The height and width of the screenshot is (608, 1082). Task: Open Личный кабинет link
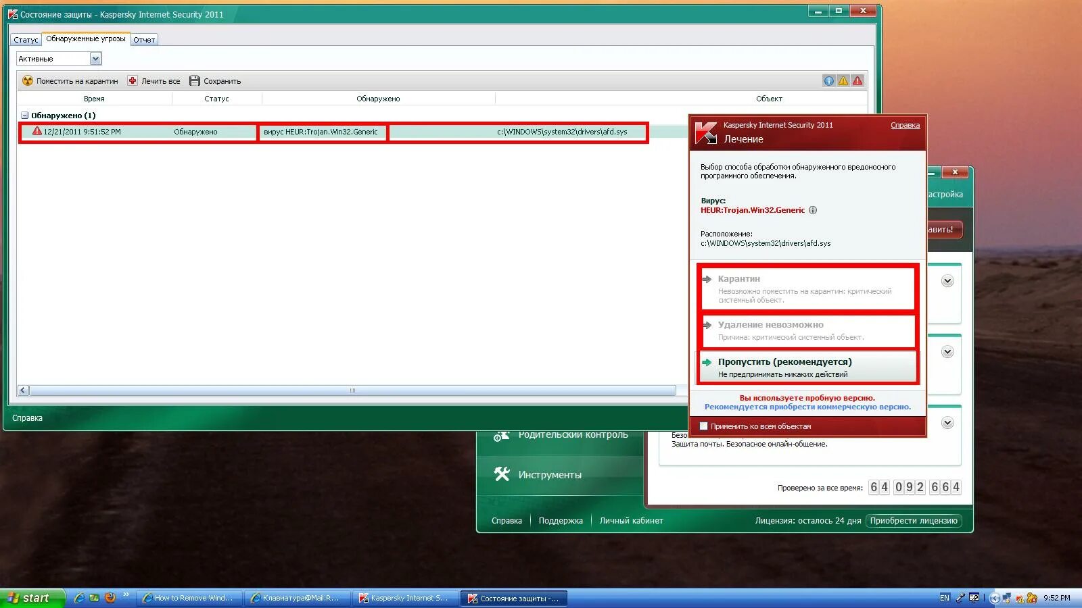pos(631,521)
